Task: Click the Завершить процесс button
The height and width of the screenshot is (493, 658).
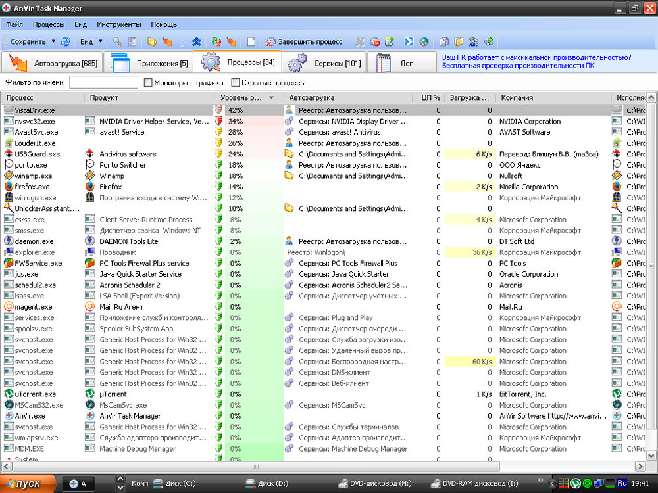Action: point(305,41)
